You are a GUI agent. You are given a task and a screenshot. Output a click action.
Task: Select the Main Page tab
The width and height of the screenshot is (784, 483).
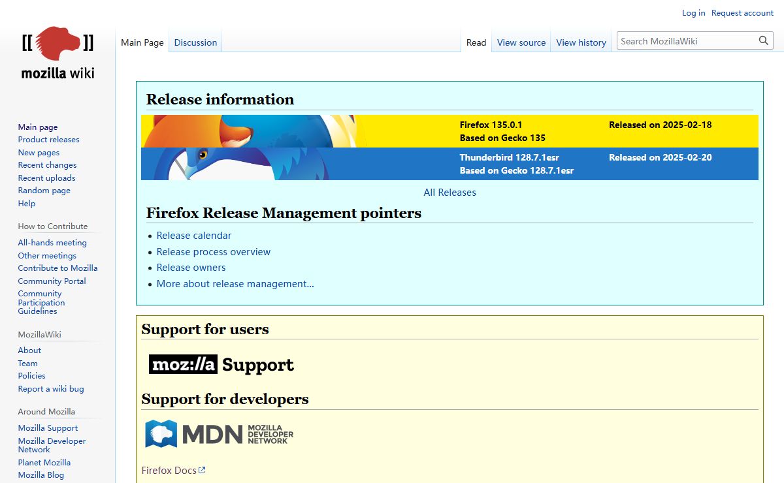click(x=142, y=42)
